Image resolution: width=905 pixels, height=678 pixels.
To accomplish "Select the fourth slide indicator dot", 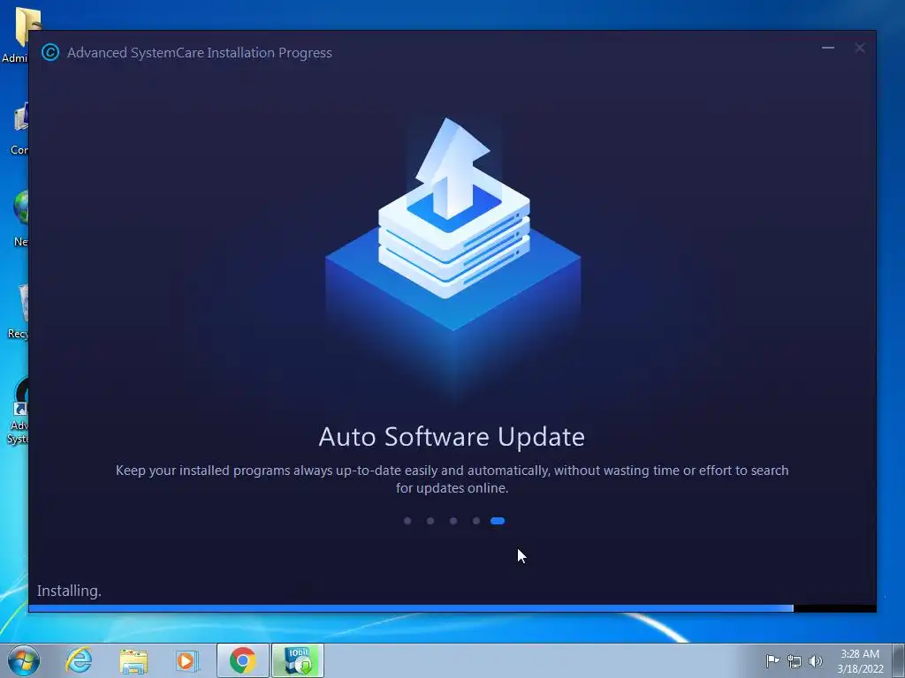I will [475, 521].
